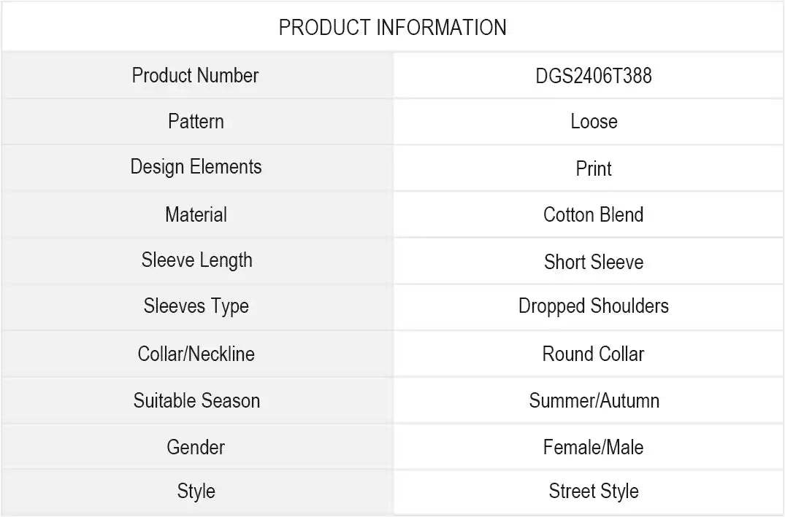Select the Suitable Season label
This screenshot has height=517, width=785.
[196, 400]
